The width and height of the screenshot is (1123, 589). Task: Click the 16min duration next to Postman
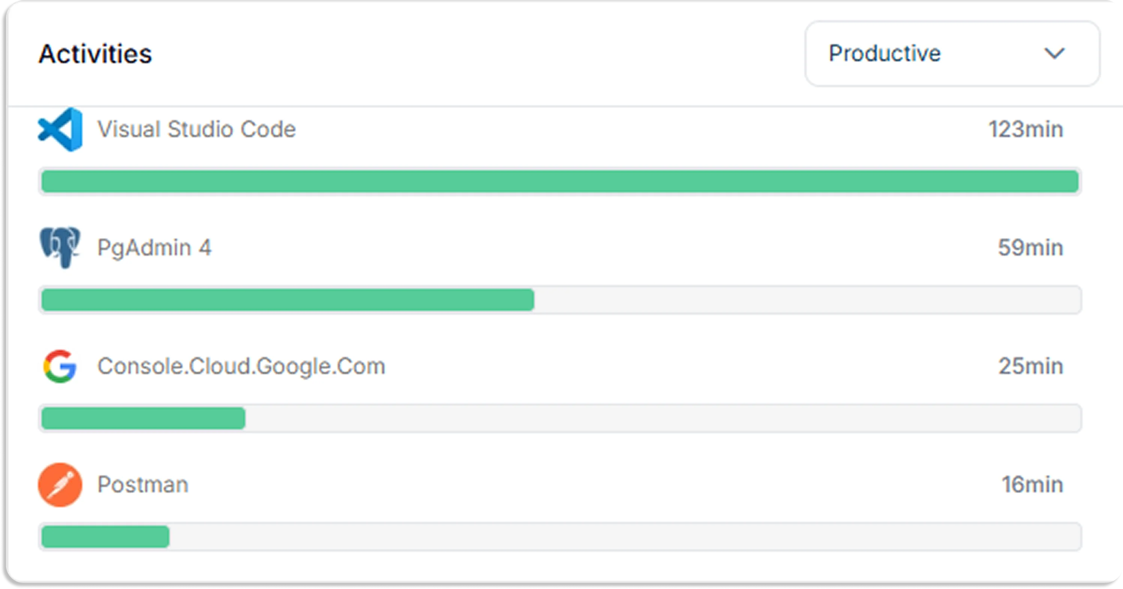pyautogui.click(x=1031, y=484)
